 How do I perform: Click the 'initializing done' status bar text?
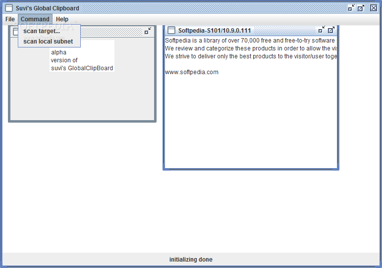pos(191,260)
